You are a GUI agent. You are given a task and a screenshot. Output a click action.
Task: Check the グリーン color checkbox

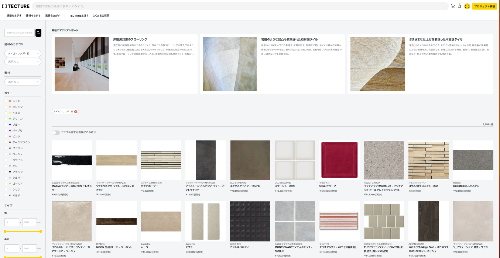[x=6, y=119]
